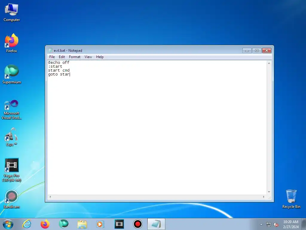This screenshot has height=230, width=306.
Task: Select the Exus desktop shortcut
Action: 12,137
